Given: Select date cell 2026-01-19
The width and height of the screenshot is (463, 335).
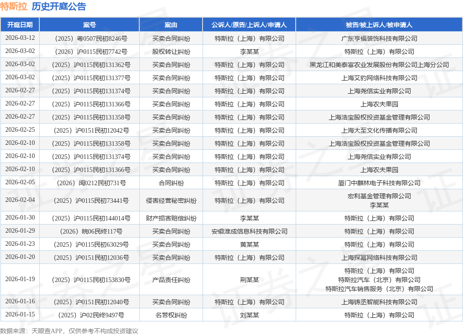Looking at the screenshot, I should tap(20, 279).
